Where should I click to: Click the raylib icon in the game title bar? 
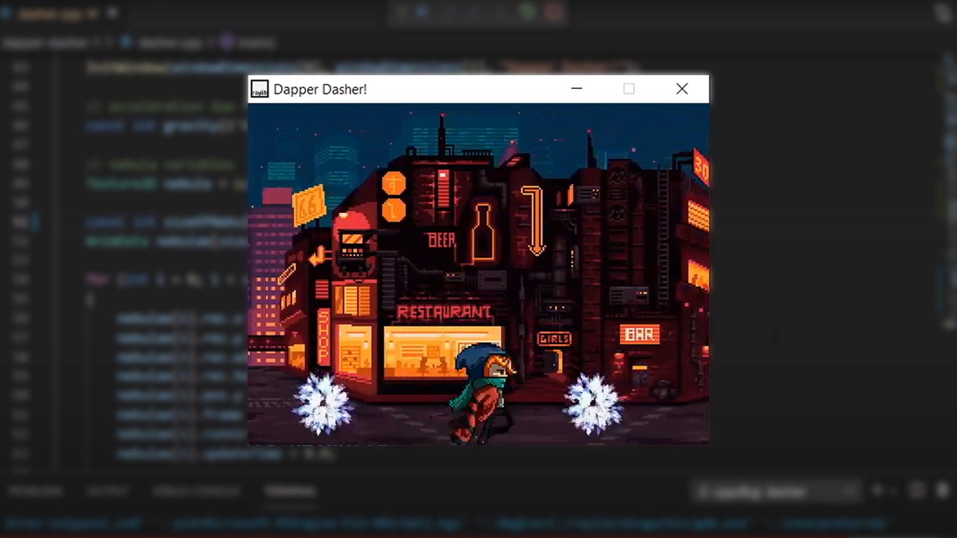259,89
